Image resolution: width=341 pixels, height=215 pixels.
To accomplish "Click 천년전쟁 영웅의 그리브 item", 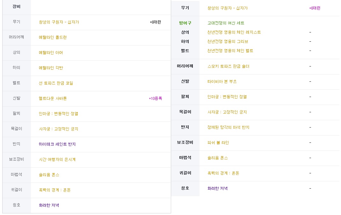I will click(228, 41).
